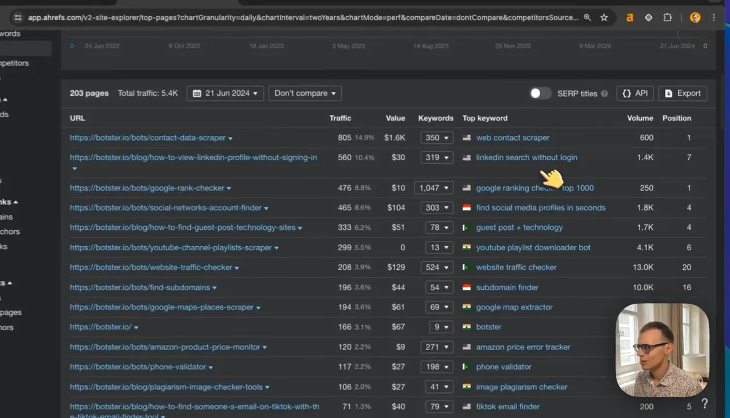Expand the 1,047 keywords dropdown

pyautogui.click(x=433, y=188)
